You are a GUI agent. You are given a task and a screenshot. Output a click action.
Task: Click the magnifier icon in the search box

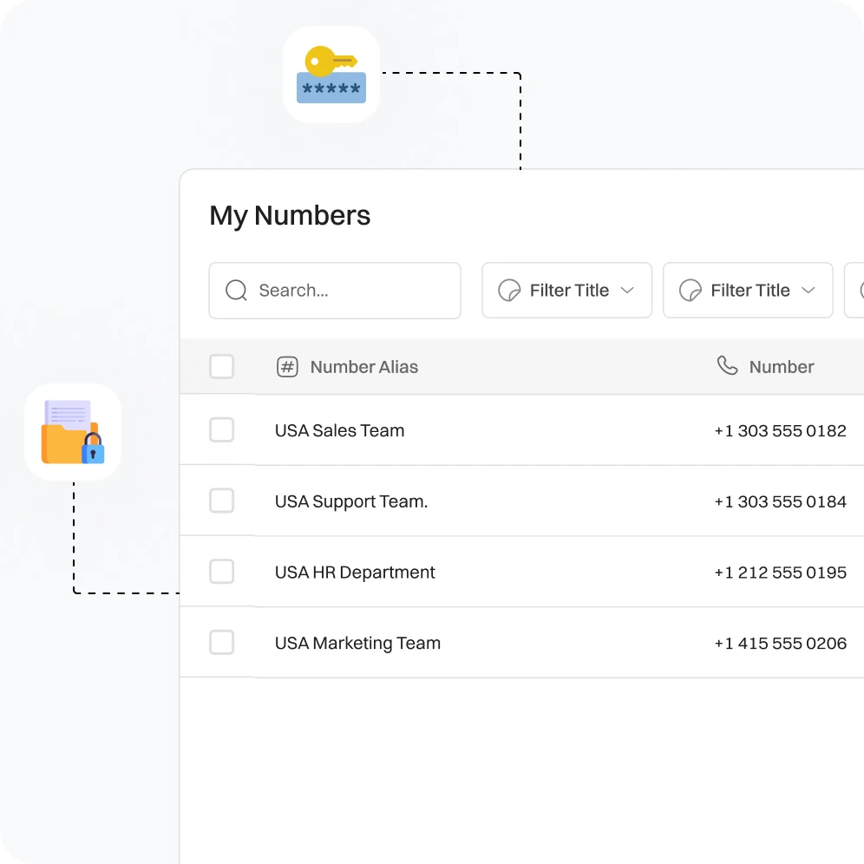pos(236,291)
